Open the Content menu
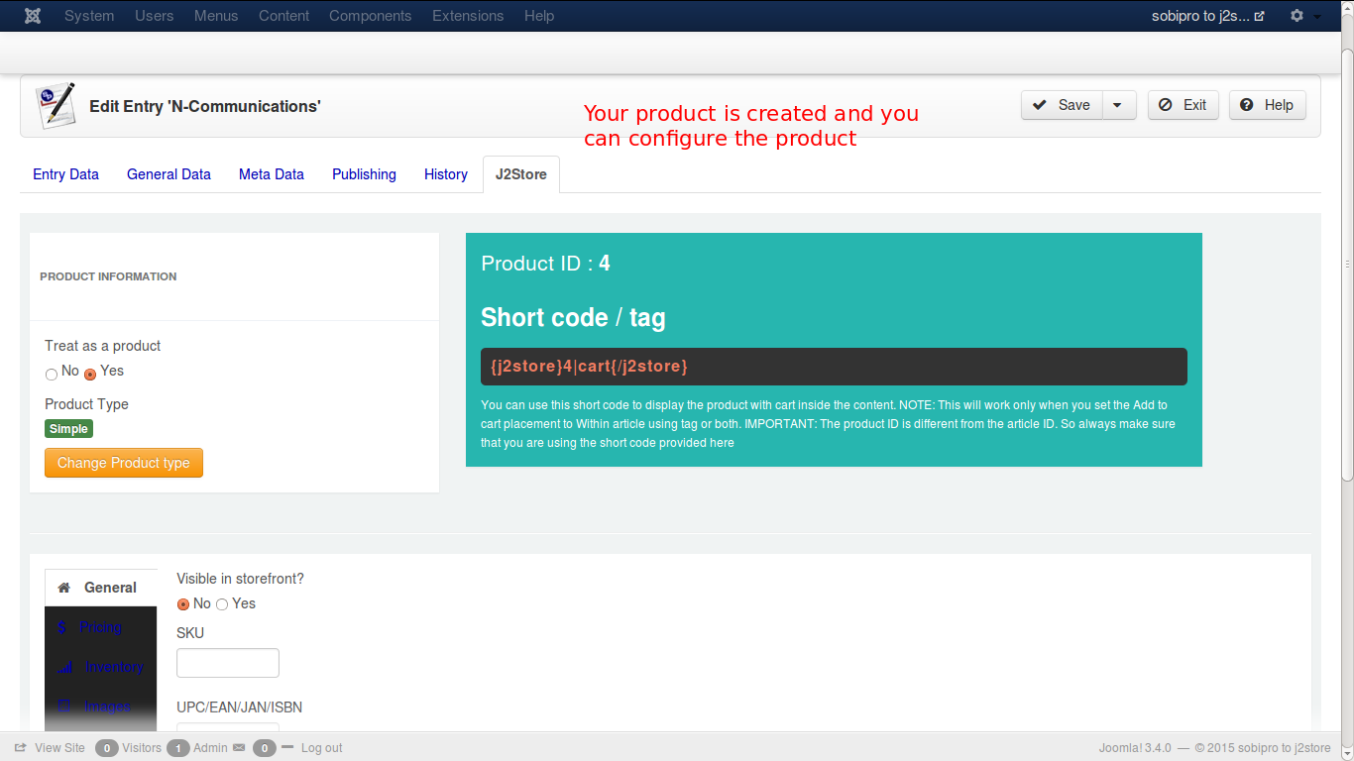This screenshot has height=761, width=1354. tap(284, 16)
